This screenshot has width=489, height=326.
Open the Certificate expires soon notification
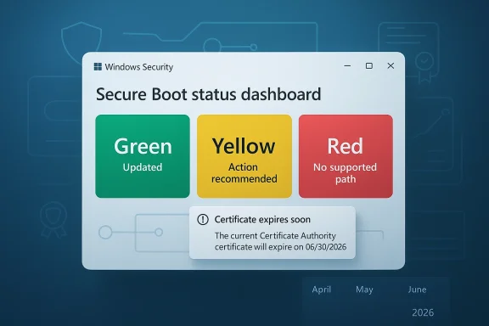pos(273,233)
